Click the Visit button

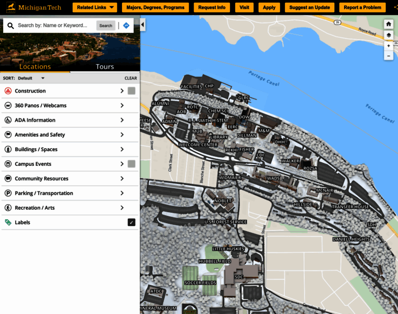click(244, 7)
